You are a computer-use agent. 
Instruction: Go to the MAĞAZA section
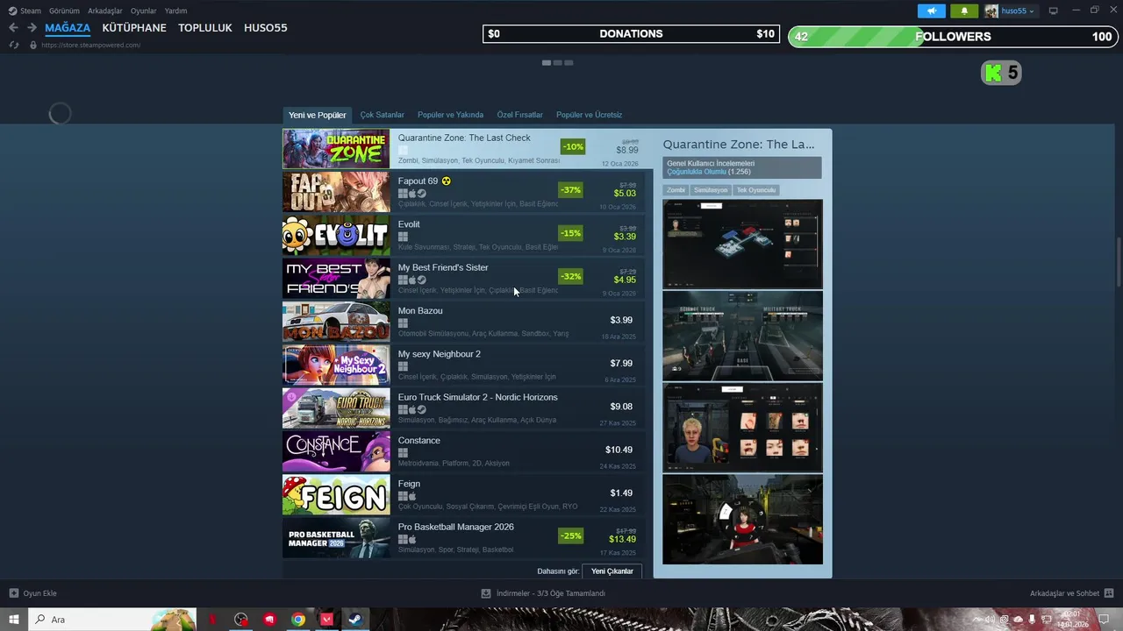[68, 28]
